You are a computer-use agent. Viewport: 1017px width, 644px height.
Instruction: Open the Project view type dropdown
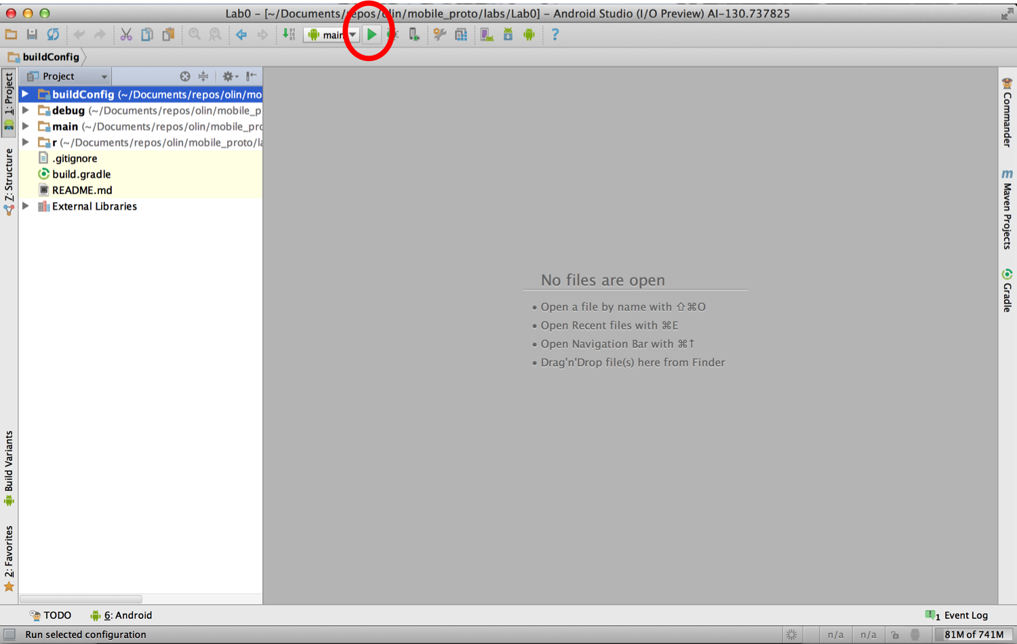click(x=66, y=77)
